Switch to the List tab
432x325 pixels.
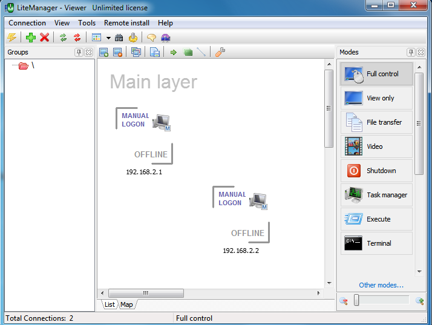(x=110, y=304)
